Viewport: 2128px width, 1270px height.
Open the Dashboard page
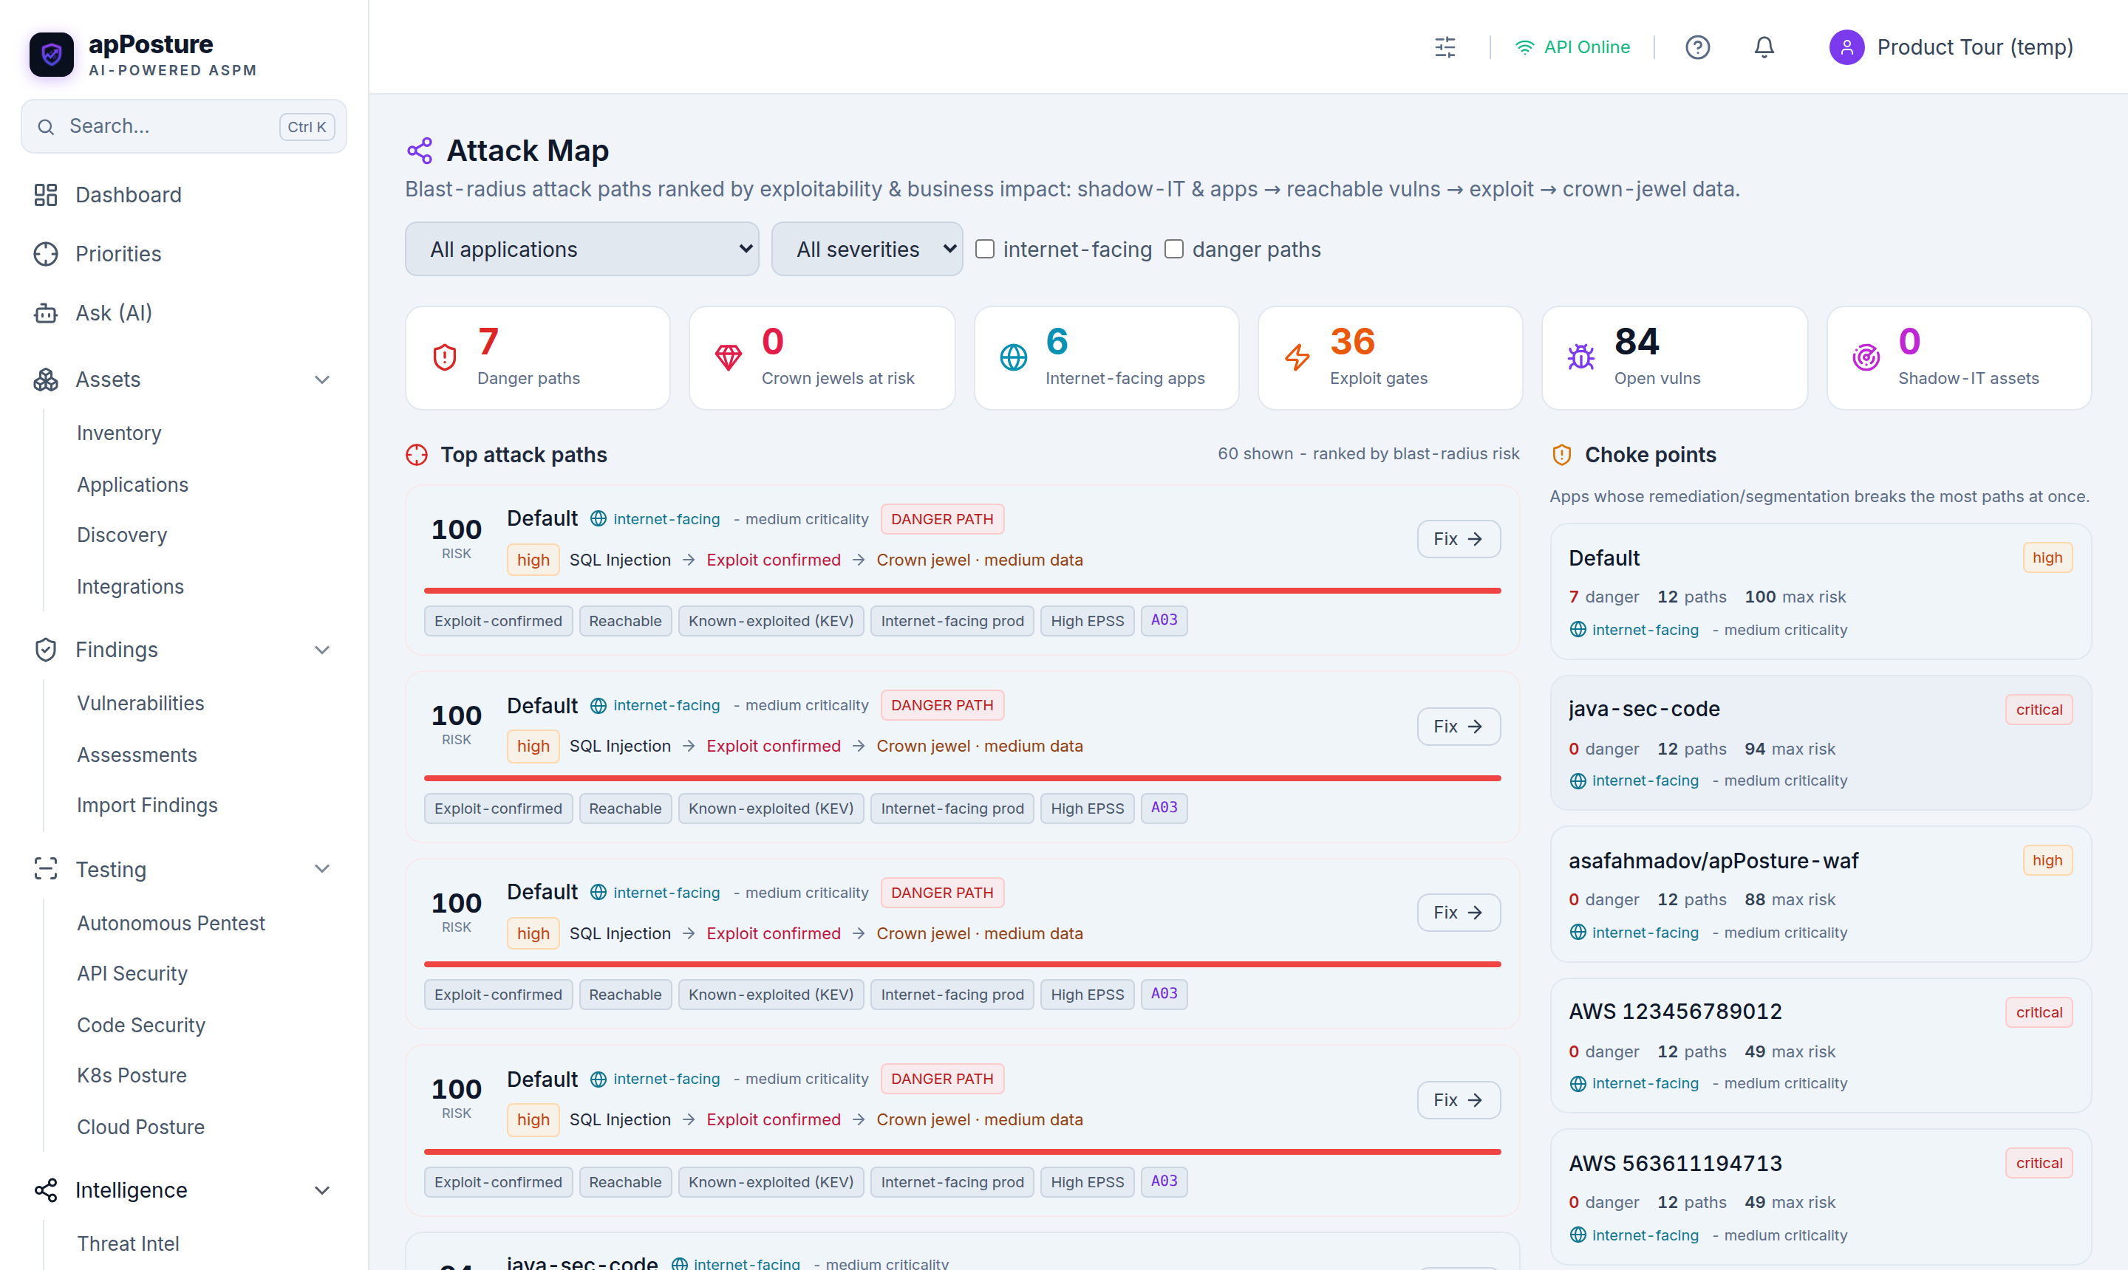[x=184, y=195]
